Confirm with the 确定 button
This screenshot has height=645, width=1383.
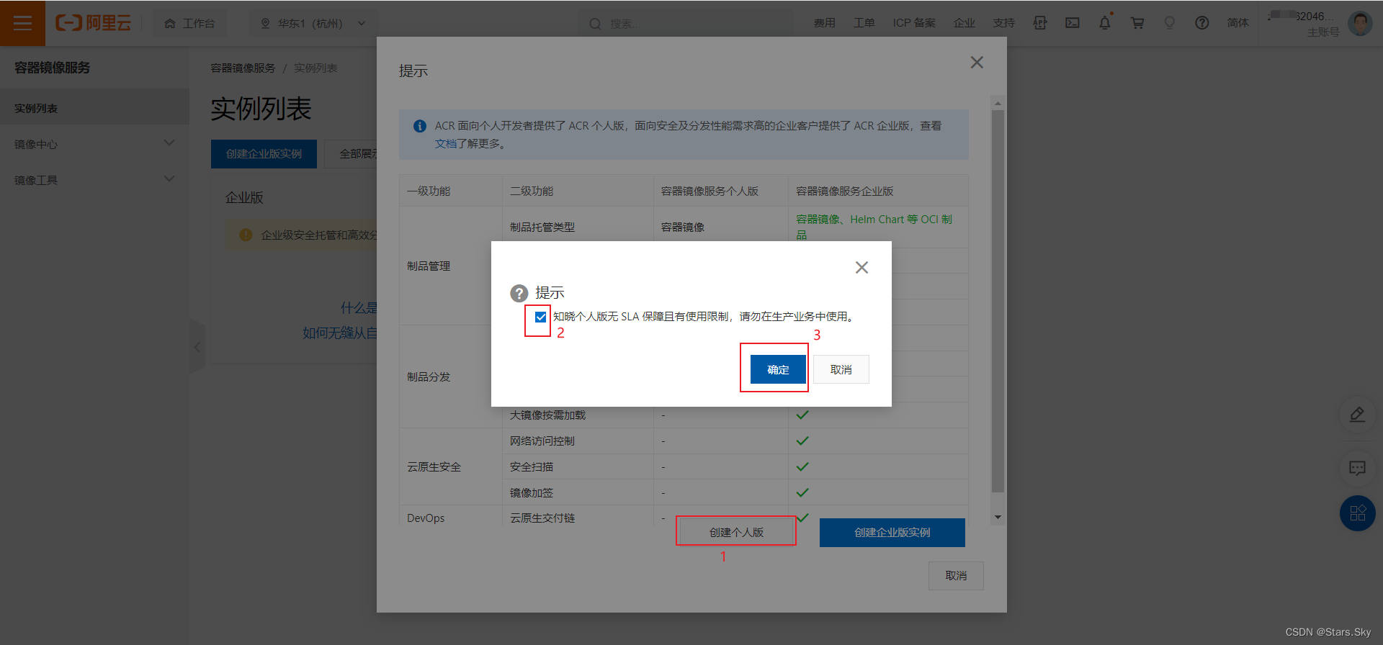point(778,369)
